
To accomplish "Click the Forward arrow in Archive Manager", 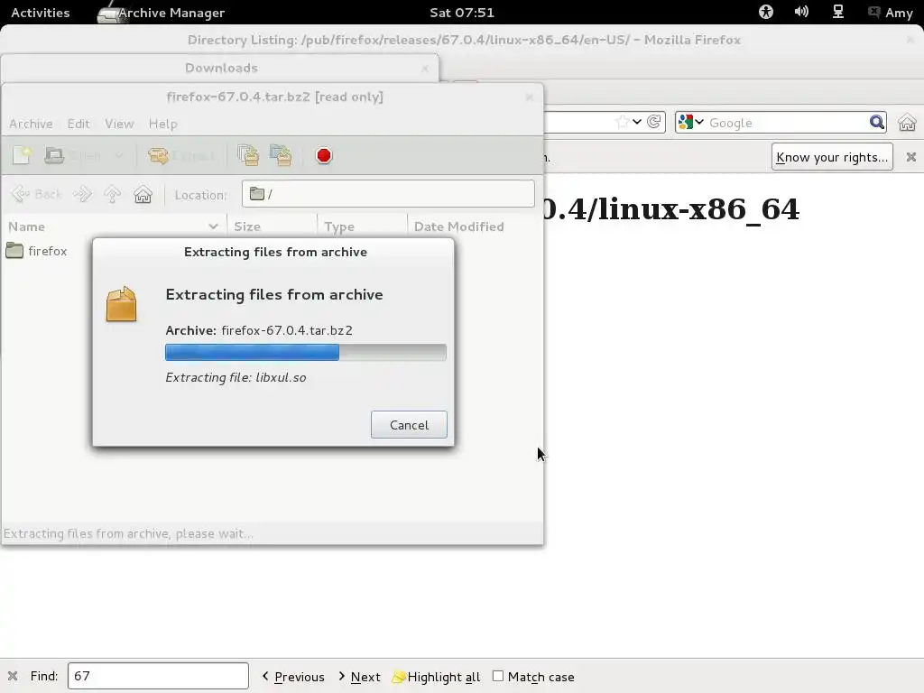I will (82, 194).
